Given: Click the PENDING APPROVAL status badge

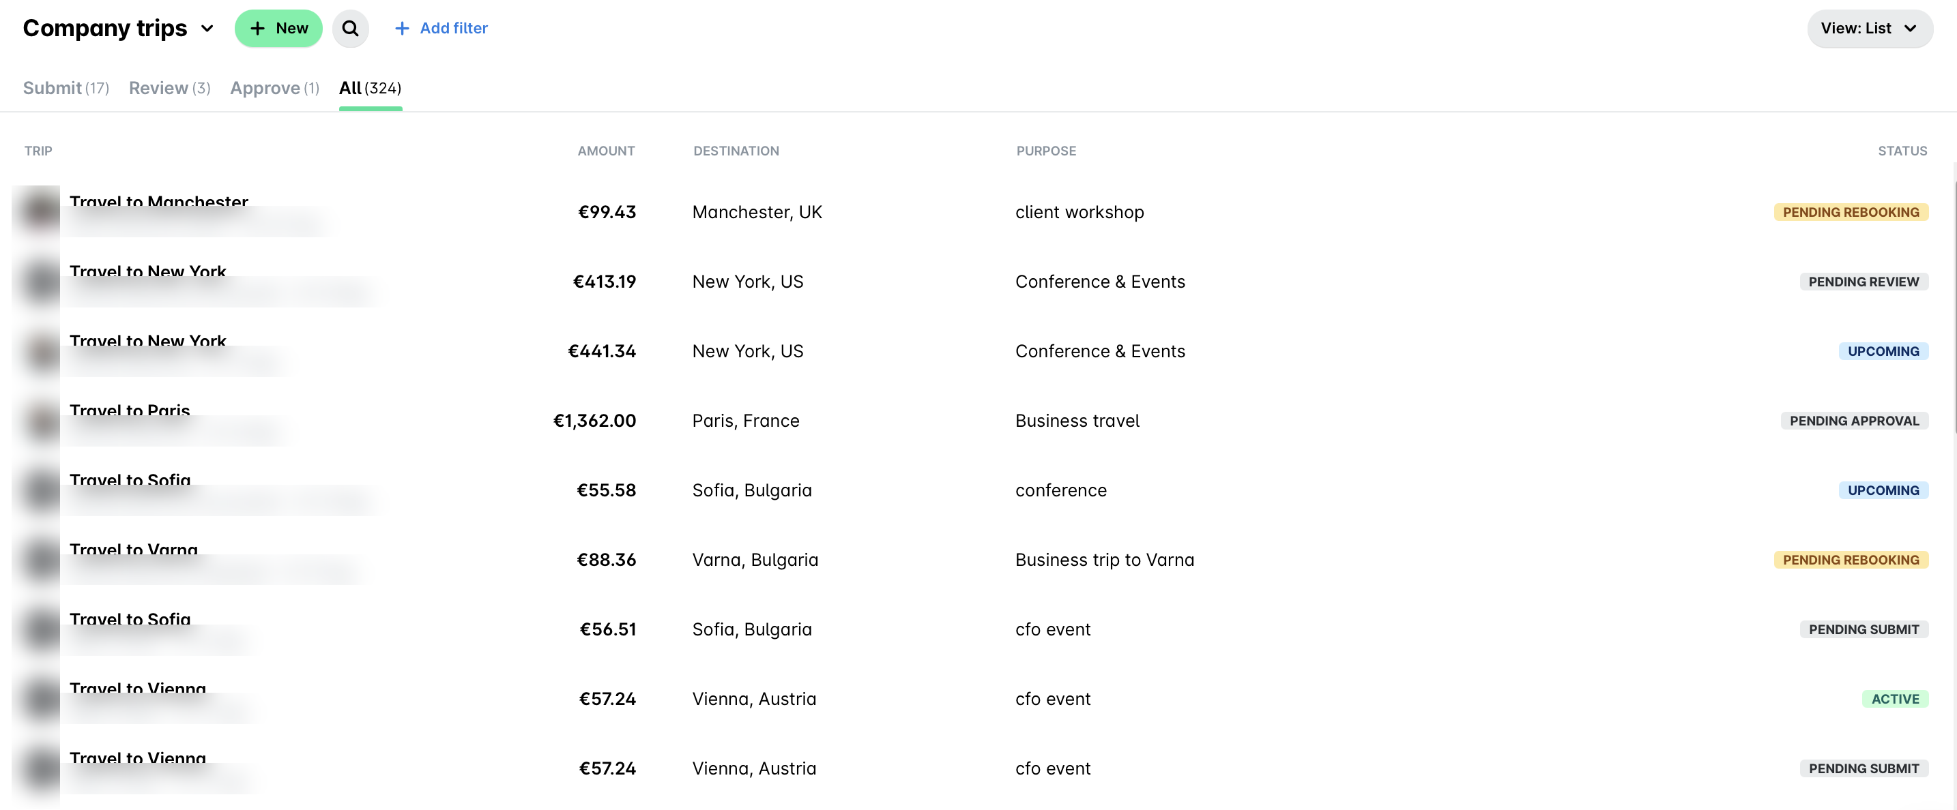Looking at the screenshot, I should [x=1854, y=421].
